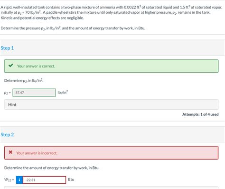This screenshot has width=225, height=189.
Task: Open the Step 2 heading
Action: tap(7, 134)
